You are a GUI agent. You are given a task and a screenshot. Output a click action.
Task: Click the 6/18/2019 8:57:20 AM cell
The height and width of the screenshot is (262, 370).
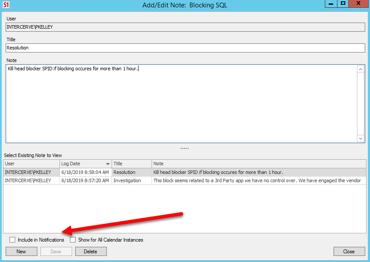click(x=85, y=180)
